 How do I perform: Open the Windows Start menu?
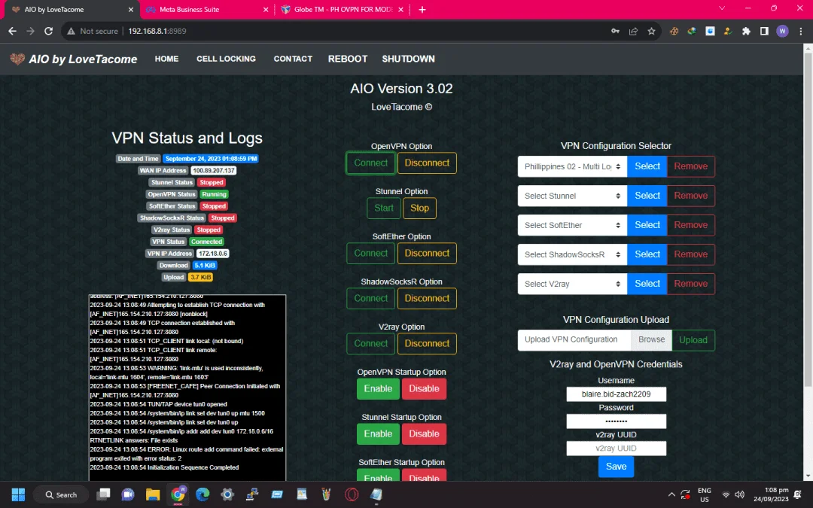[18, 494]
